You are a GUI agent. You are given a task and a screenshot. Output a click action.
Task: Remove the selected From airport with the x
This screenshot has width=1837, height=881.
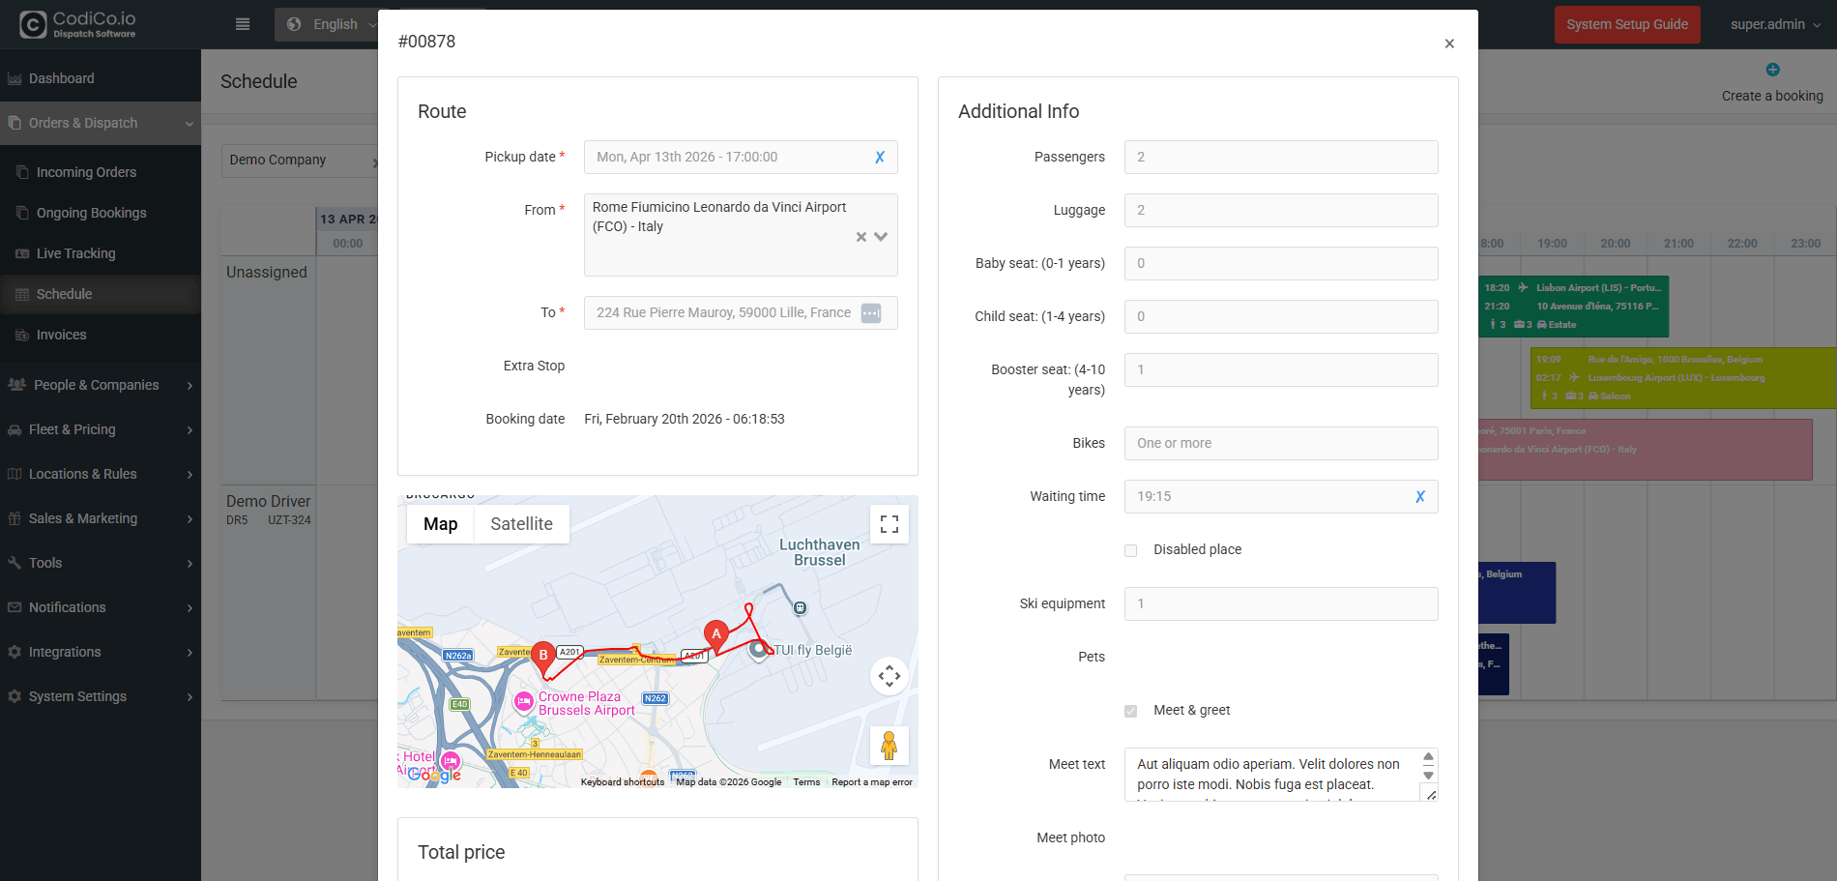click(860, 237)
